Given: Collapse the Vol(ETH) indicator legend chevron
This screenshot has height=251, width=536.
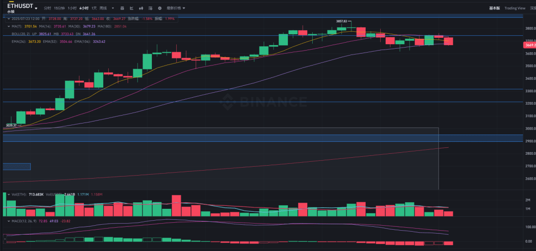Looking at the screenshot, I should coord(9,194).
